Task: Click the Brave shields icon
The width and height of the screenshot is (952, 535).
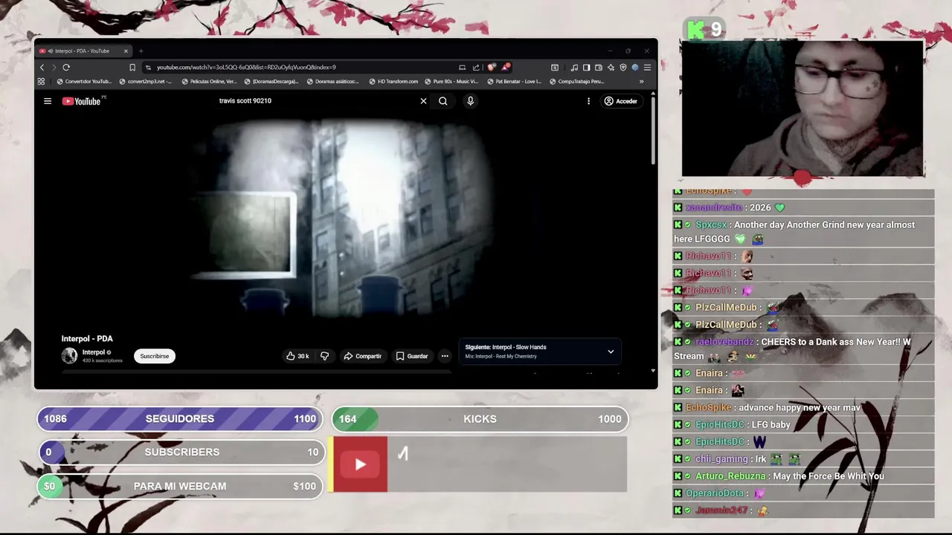Action: (x=492, y=67)
